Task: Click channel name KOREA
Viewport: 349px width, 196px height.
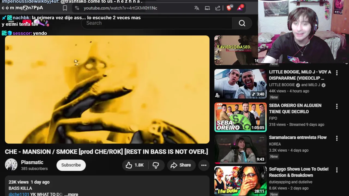Action: coord(275,144)
